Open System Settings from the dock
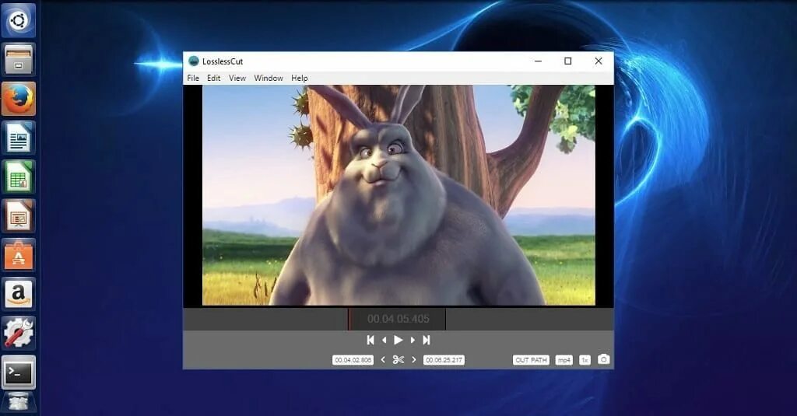This screenshot has height=416, width=797. [19, 334]
